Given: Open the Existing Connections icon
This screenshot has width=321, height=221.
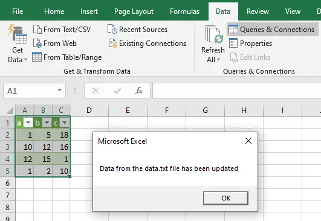Looking at the screenshot, I should (x=113, y=43).
